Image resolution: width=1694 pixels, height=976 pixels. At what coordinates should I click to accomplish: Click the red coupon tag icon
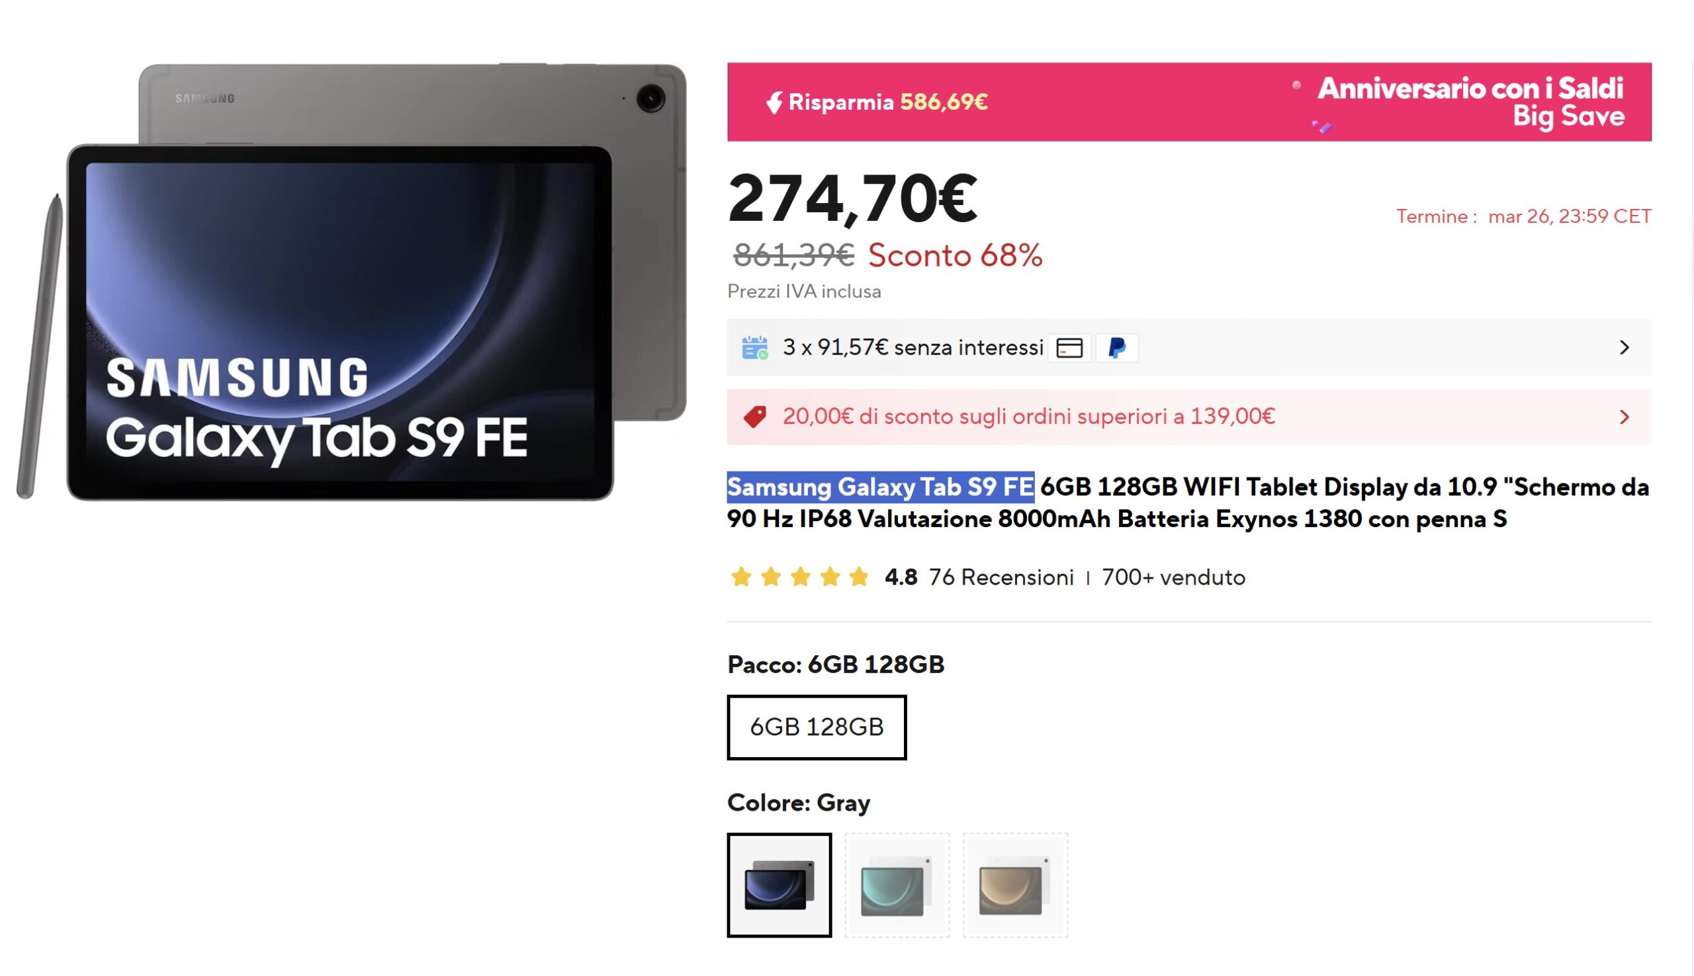[x=754, y=417]
